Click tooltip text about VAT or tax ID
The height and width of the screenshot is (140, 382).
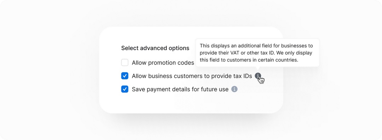pos(256,53)
